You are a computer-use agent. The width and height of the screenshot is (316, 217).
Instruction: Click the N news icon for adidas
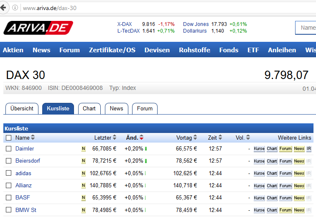click(84, 174)
